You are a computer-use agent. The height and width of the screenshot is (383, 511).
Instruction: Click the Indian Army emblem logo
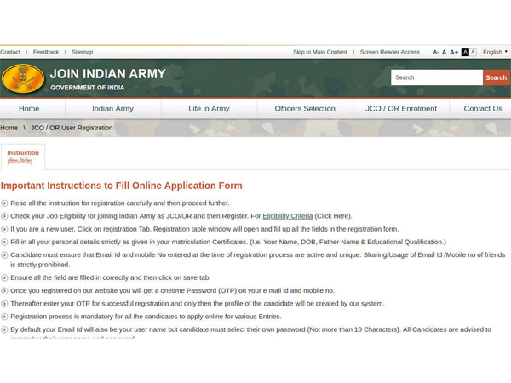coord(23,78)
